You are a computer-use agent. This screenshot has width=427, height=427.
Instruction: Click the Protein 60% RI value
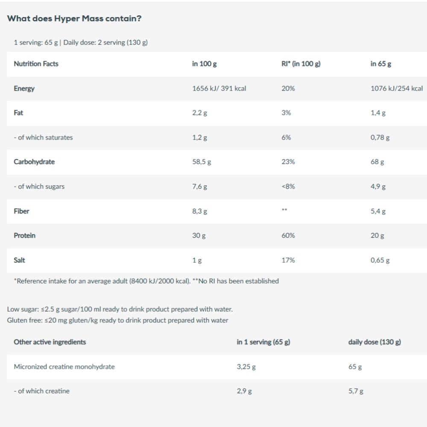coord(288,236)
